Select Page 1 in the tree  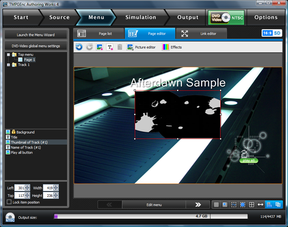pyautogui.click(x=27, y=60)
